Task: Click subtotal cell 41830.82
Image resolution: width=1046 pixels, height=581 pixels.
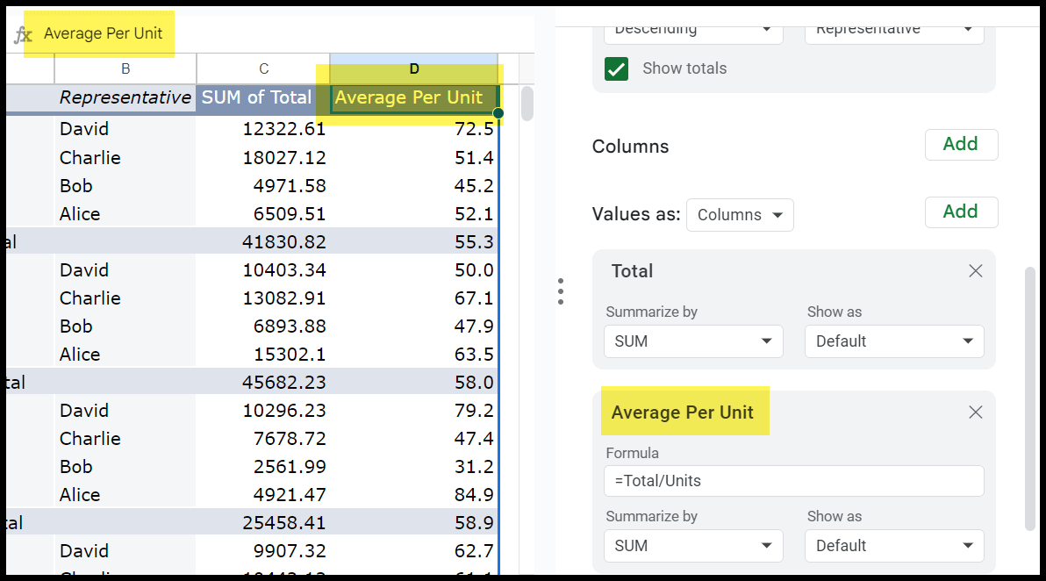Action: click(263, 241)
